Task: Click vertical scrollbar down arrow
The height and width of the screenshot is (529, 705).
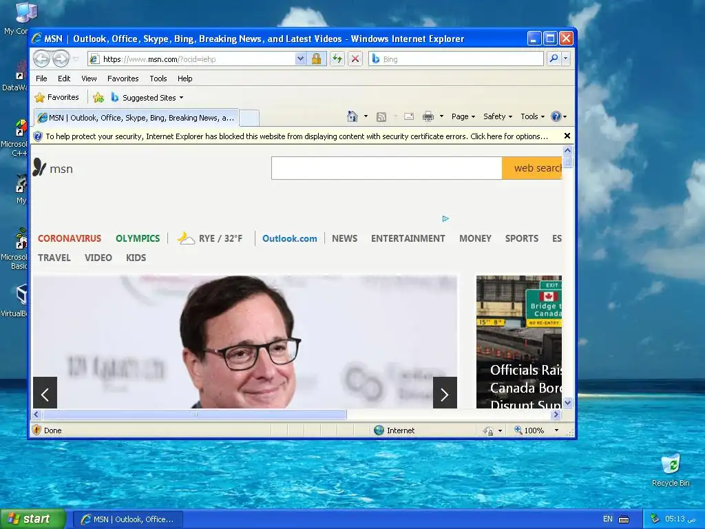Action: tap(567, 403)
